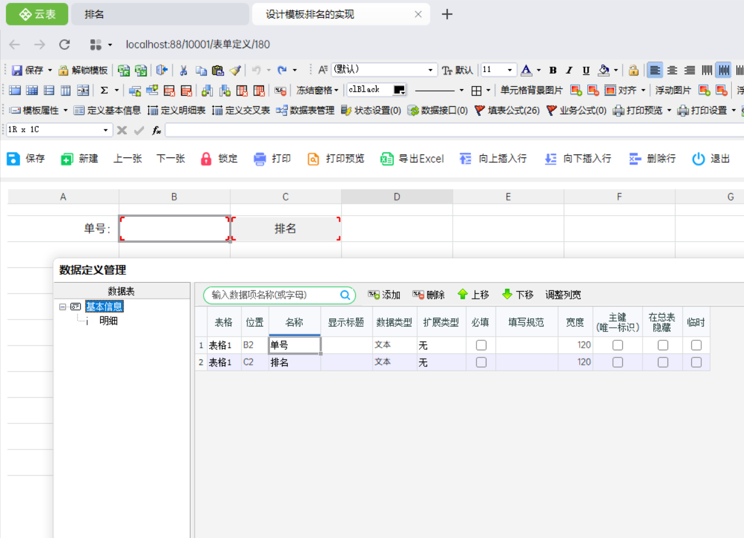The height and width of the screenshot is (538, 744).
Task: Open the 云表 home tab
Action: tap(37, 14)
